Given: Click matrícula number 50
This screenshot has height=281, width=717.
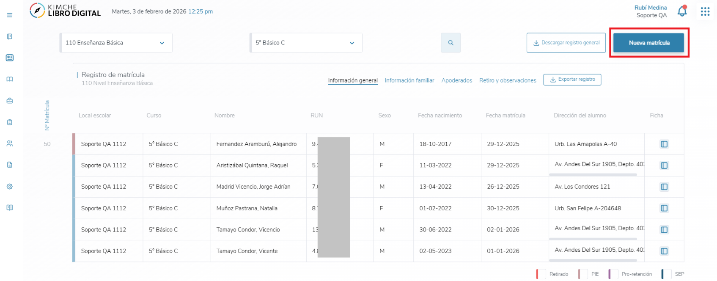Looking at the screenshot, I should (x=47, y=144).
